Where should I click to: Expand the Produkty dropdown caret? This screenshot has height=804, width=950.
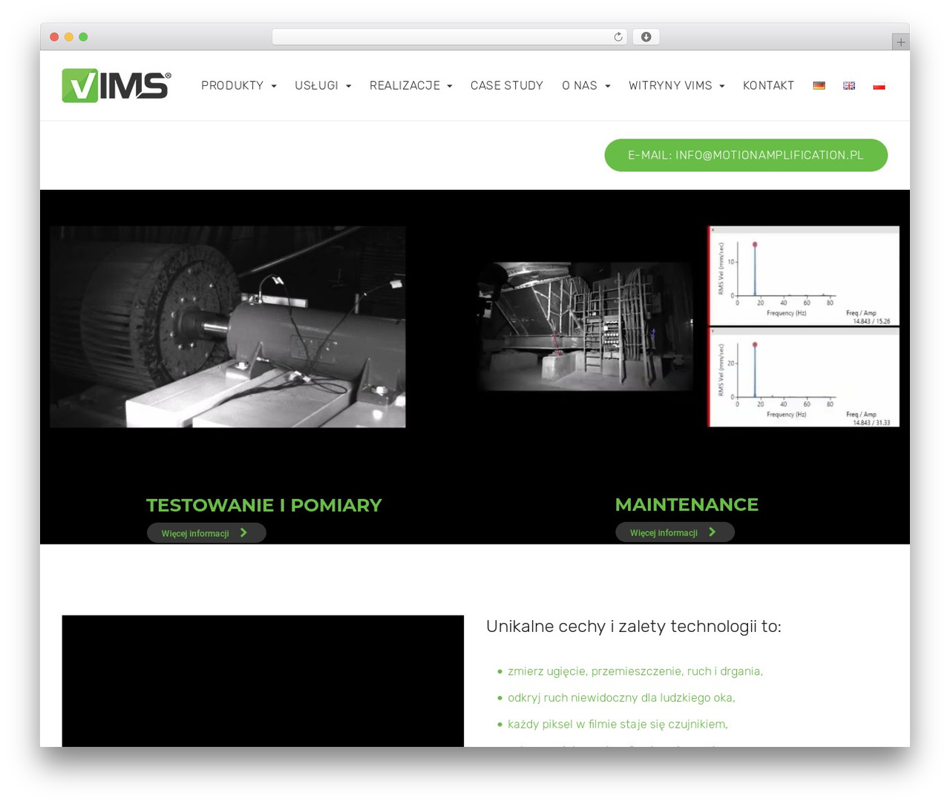274,87
